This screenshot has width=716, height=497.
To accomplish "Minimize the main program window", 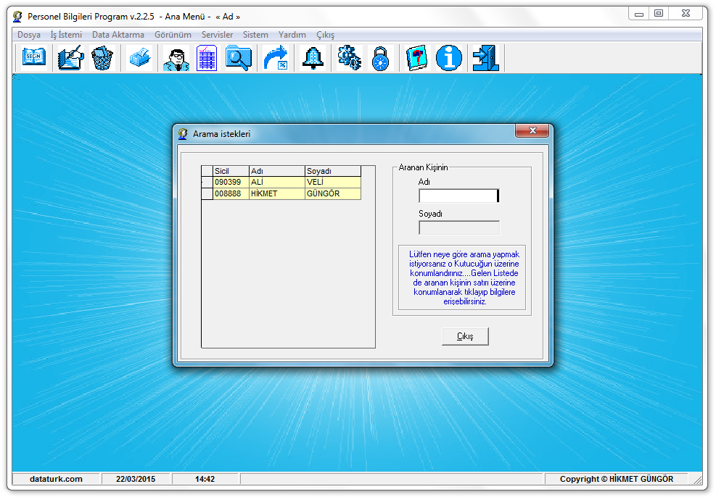I will click(639, 14).
